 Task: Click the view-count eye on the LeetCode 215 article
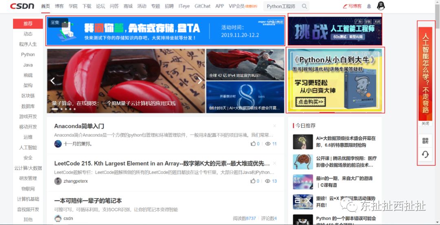pos(268,181)
